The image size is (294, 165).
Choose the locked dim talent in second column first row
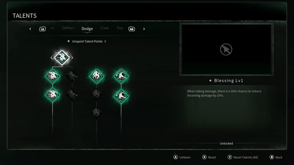pos(72,76)
